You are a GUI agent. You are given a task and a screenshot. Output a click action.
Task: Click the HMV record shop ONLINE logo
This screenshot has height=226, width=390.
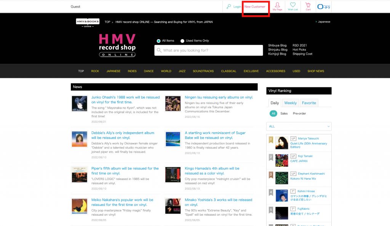pos(117,45)
